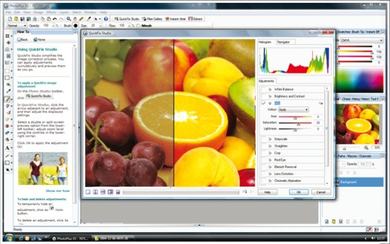Select the Text tool marked A
Viewport: 390px width, 244px height.
point(7,148)
